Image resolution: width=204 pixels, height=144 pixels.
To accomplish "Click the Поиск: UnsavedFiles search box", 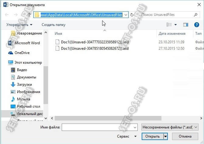I will (x=167, y=15).
